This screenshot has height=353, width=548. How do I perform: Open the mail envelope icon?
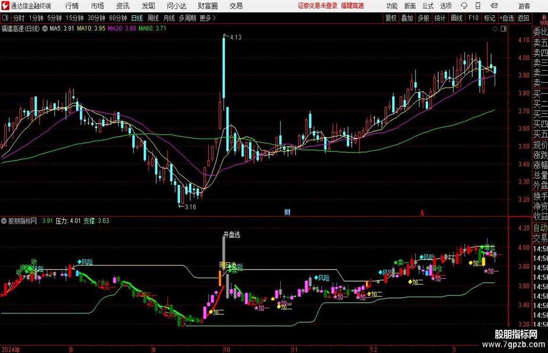click(x=494, y=6)
